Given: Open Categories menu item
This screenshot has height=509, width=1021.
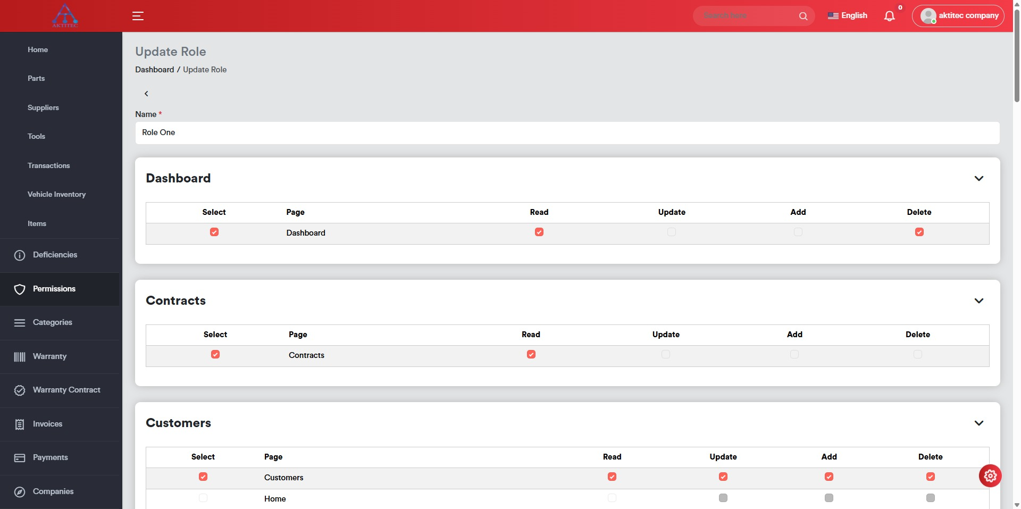Looking at the screenshot, I should (53, 322).
